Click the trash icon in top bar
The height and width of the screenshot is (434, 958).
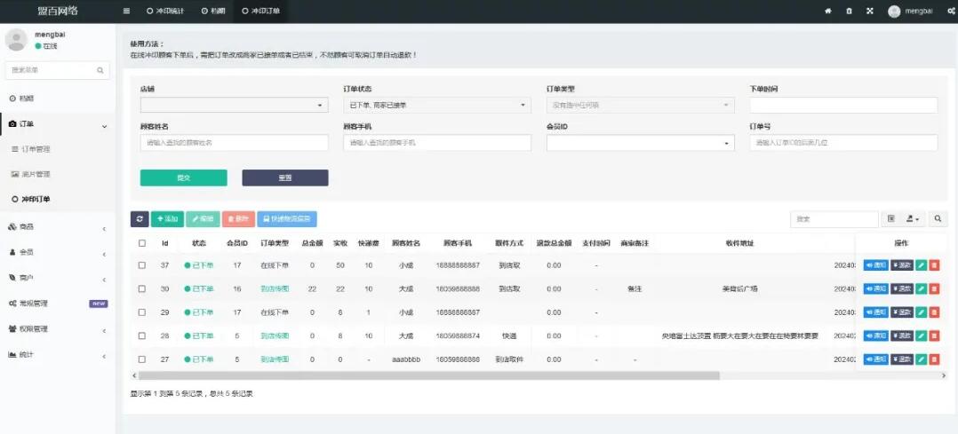[849, 11]
